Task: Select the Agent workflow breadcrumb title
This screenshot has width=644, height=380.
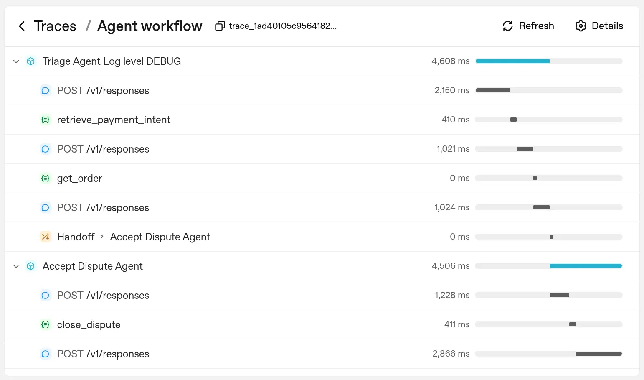Action: click(149, 26)
